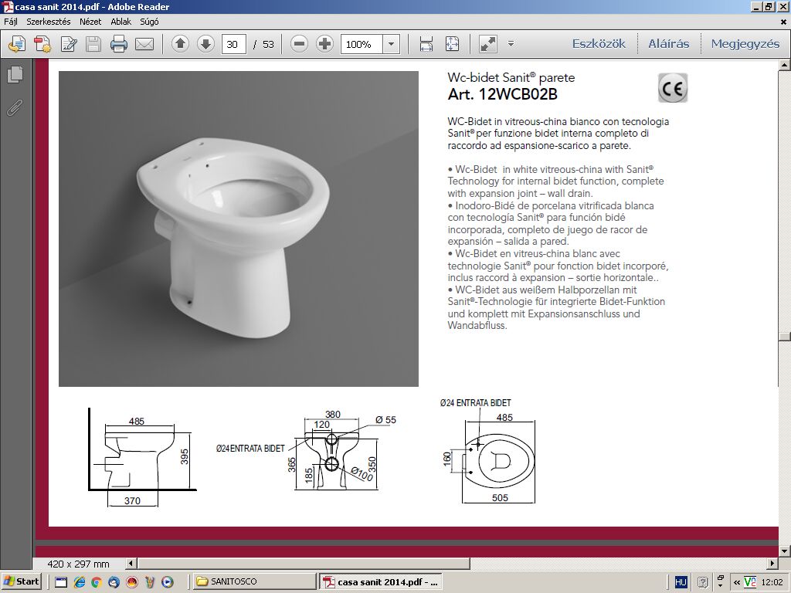
Task: Switch to the SANITOSCO folder taskbar button
Action: 254,581
